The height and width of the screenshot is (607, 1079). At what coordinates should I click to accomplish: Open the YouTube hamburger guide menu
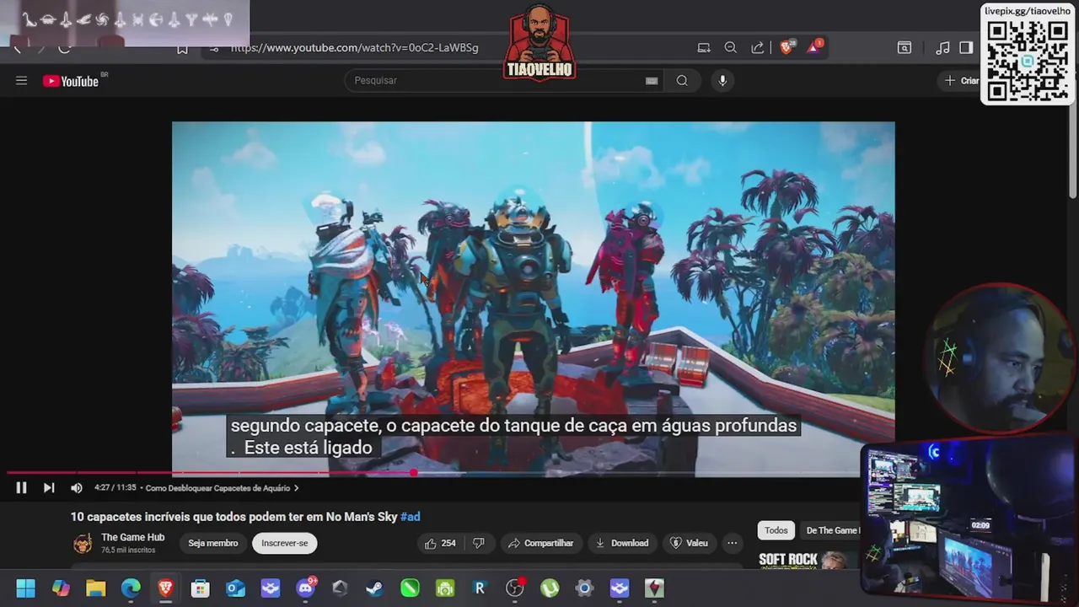click(x=22, y=81)
